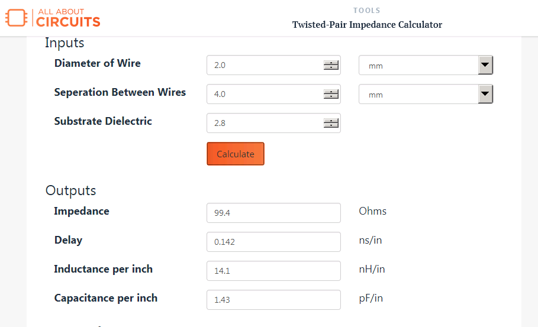538x327 pixels.
Task: Expand the Seperation Between Wires unit dropdown
Action: [426, 94]
